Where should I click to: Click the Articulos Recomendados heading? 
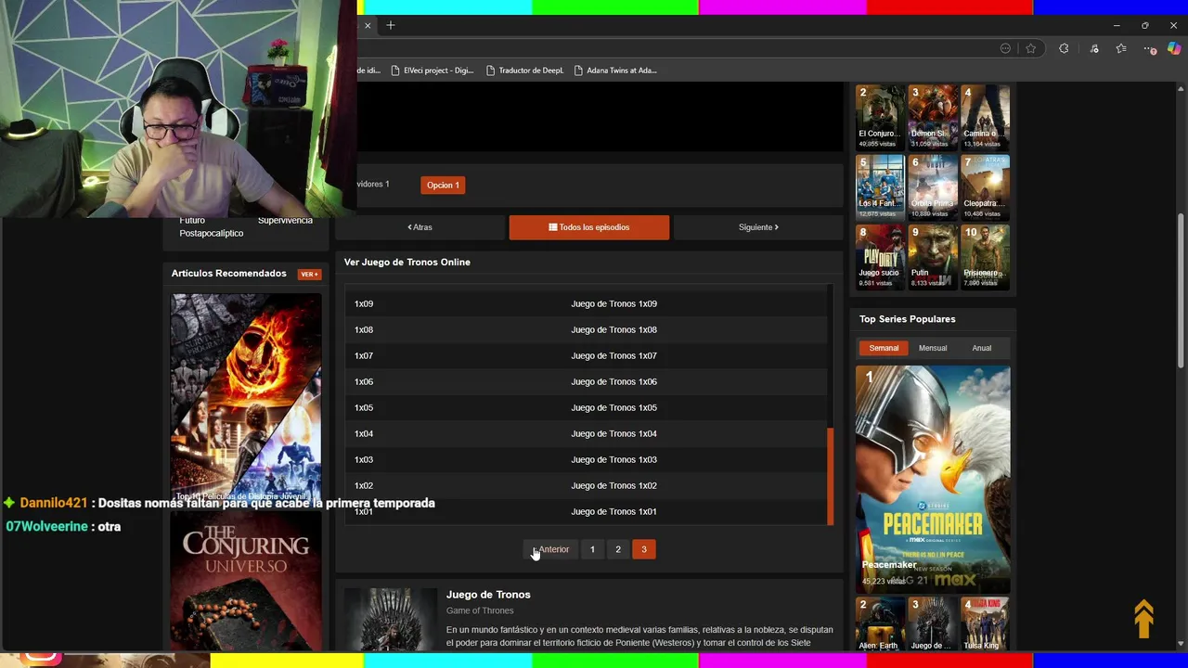[x=228, y=274]
